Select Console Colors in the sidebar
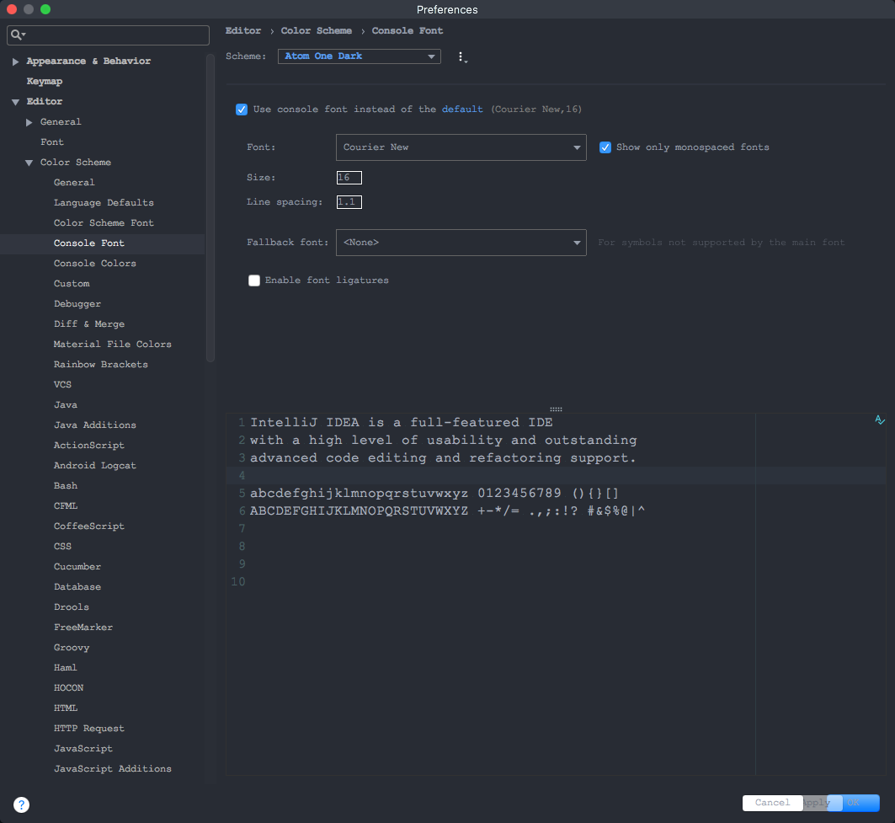Viewport: 895px width, 823px height. click(x=95, y=264)
